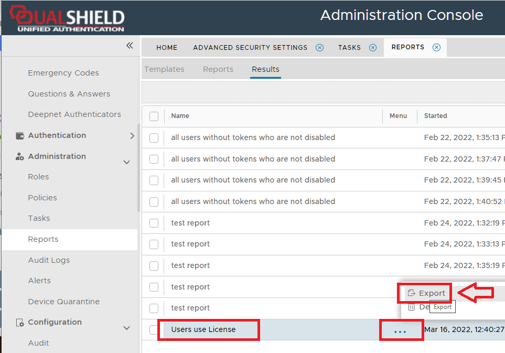Go to Device Quarantine page

tap(63, 302)
